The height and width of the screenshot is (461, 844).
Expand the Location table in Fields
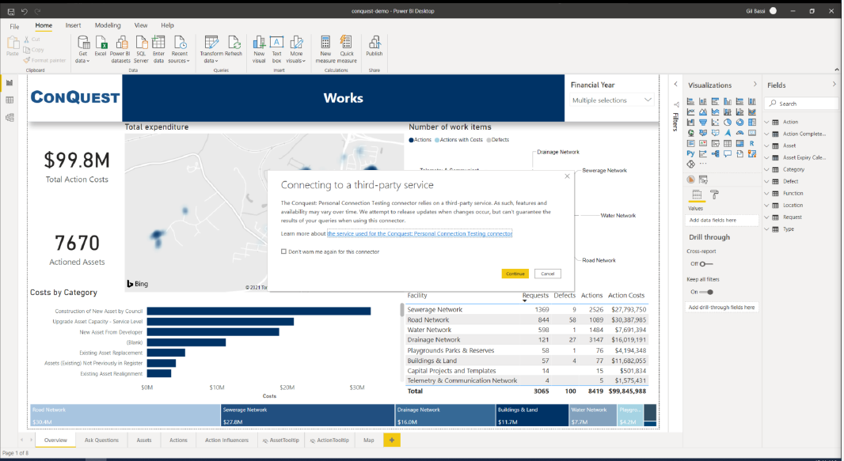point(766,206)
